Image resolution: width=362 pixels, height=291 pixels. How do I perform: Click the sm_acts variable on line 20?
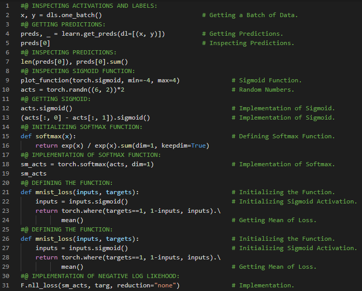(34, 173)
